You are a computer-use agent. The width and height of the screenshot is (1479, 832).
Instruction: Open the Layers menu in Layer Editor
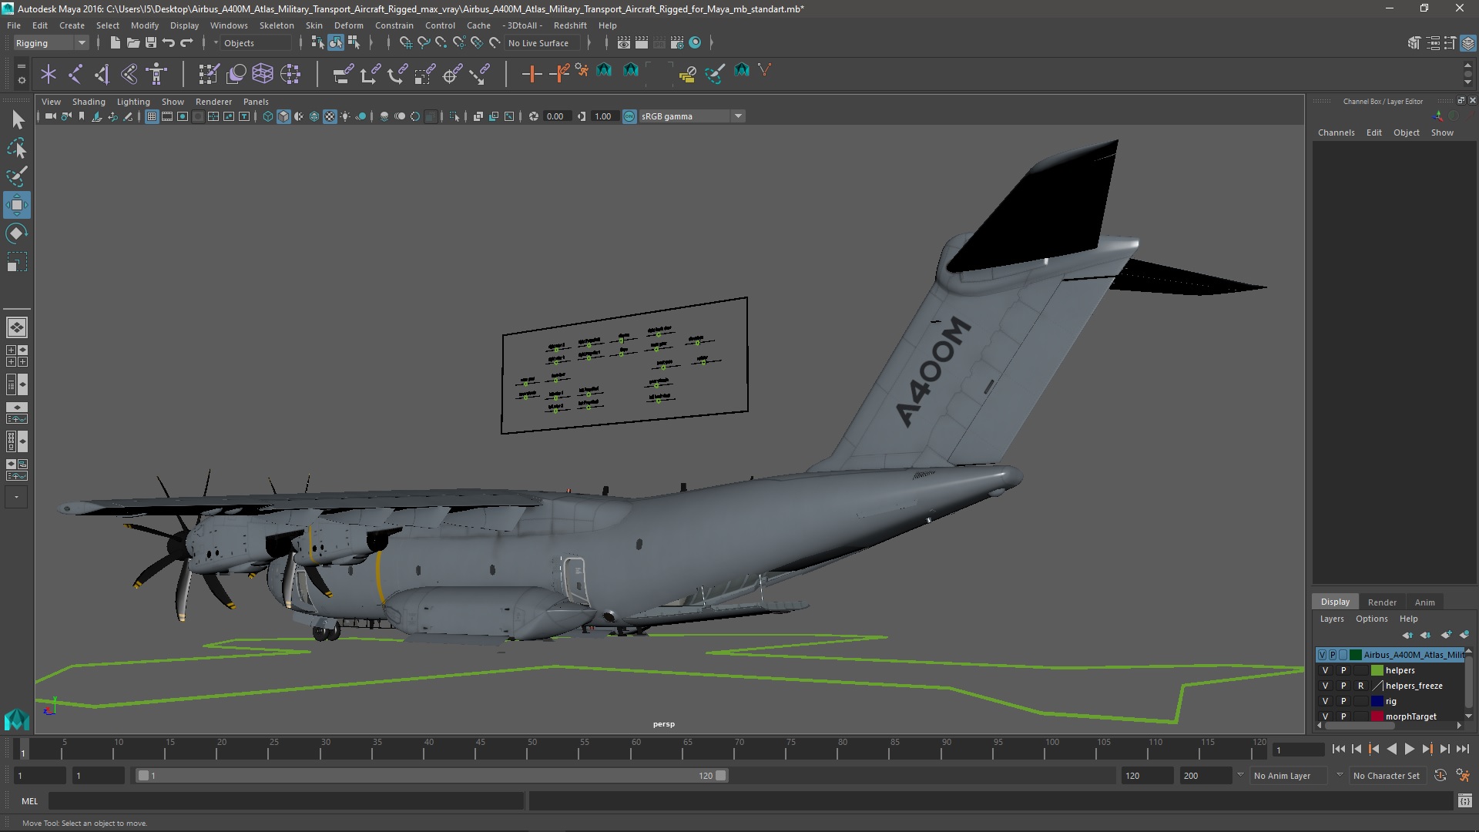(1331, 619)
